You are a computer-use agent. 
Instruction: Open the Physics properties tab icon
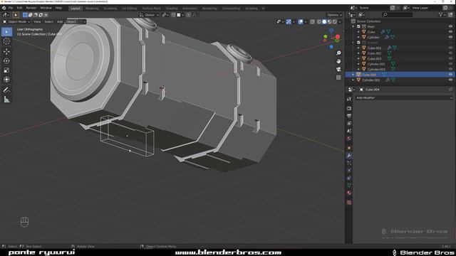tap(349, 171)
